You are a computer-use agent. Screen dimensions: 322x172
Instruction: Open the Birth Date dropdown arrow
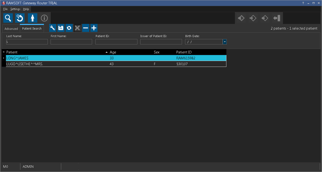[225, 42]
